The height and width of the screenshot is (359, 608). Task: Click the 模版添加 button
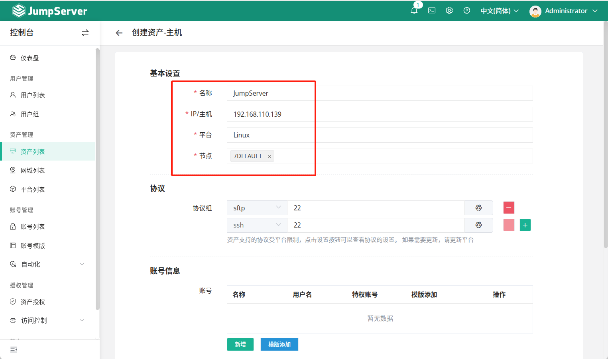tap(279, 344)
